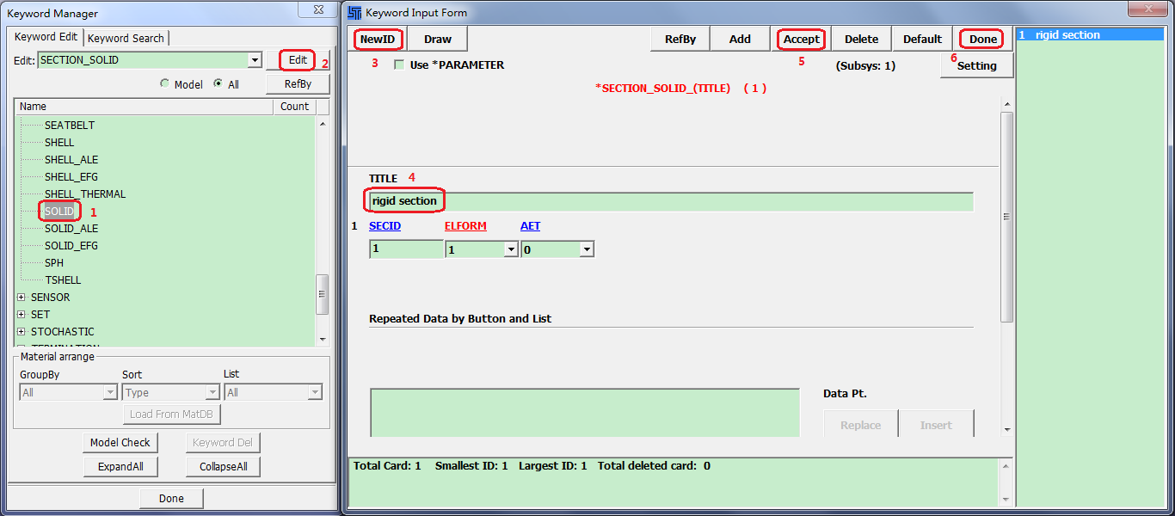Image resolution: width=1175 pixels, height=516 pixels.
Task: Close the Keyword Manager window
Action: 317,9
